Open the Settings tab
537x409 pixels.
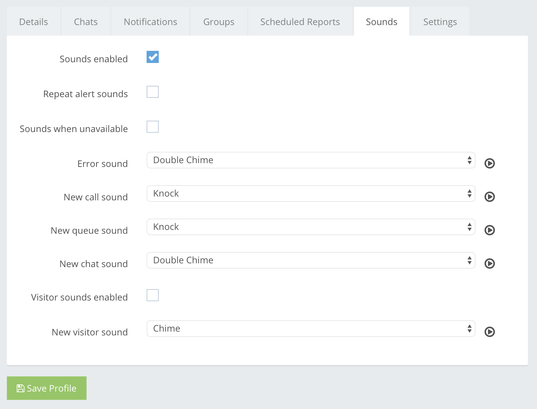coord(440,22)
